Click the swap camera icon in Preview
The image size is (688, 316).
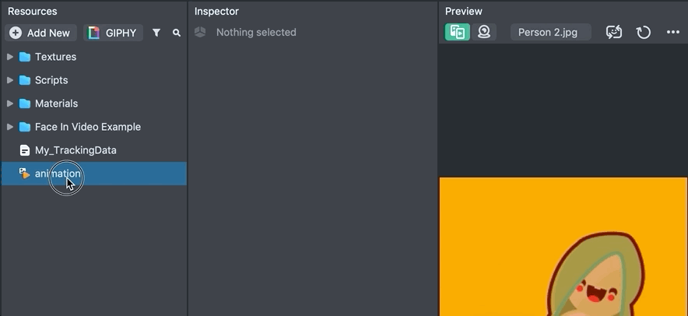pos(614,33)
